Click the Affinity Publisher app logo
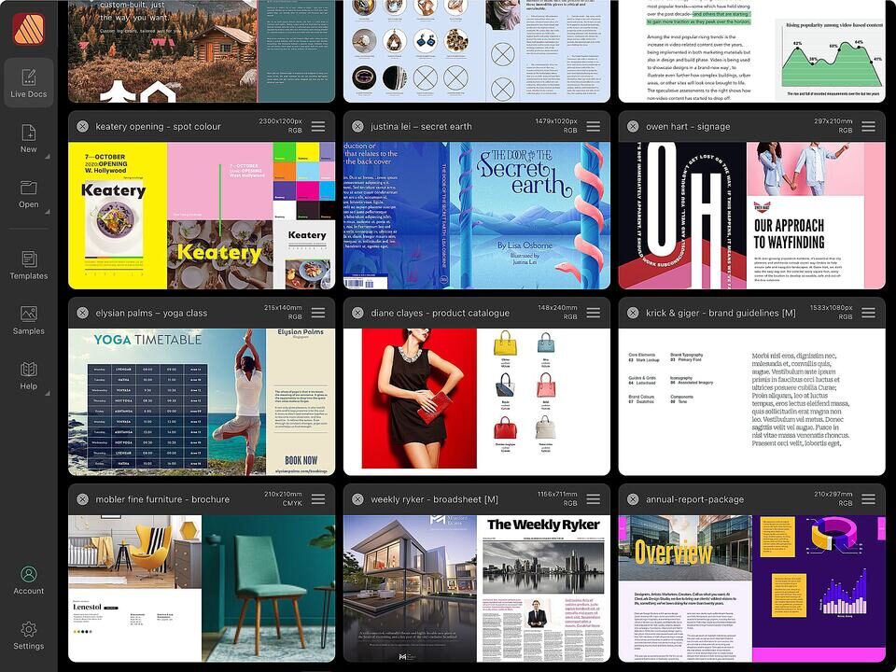 pyautogui.click(x=28, y=29)
